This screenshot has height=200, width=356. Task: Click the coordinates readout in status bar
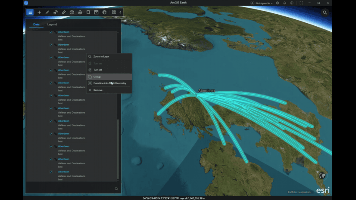[161, 198]
